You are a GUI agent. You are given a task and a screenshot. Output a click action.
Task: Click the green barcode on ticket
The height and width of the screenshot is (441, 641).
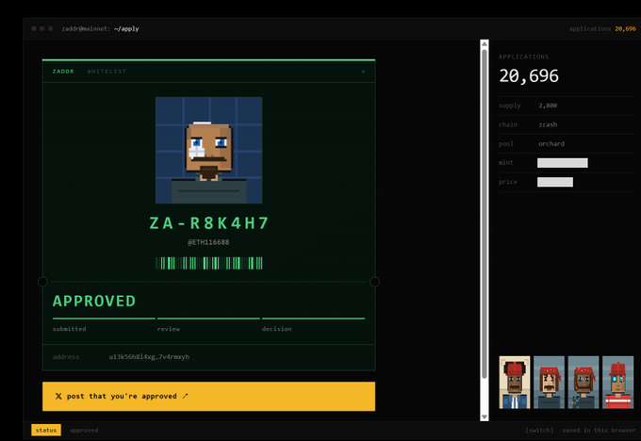(x=209, y=263)
